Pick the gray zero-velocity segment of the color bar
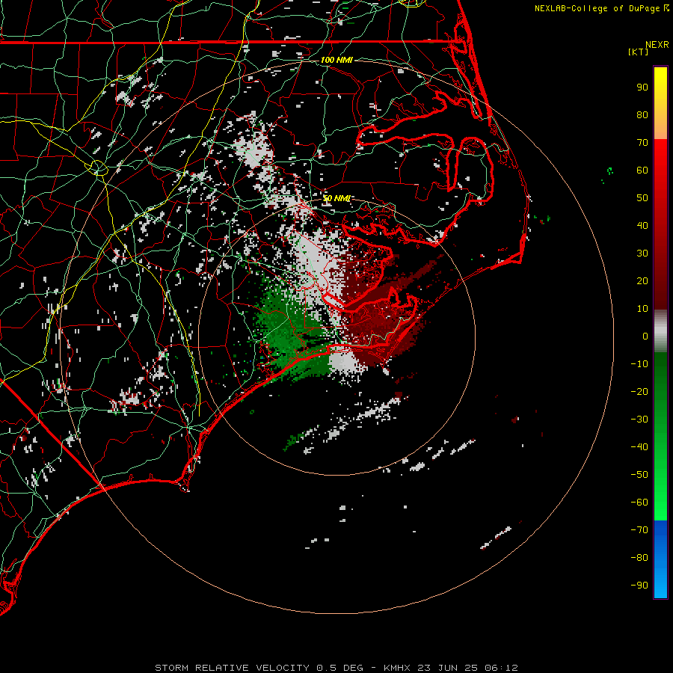The height and width of the screenshot is (673, 673). click(660, 331)
